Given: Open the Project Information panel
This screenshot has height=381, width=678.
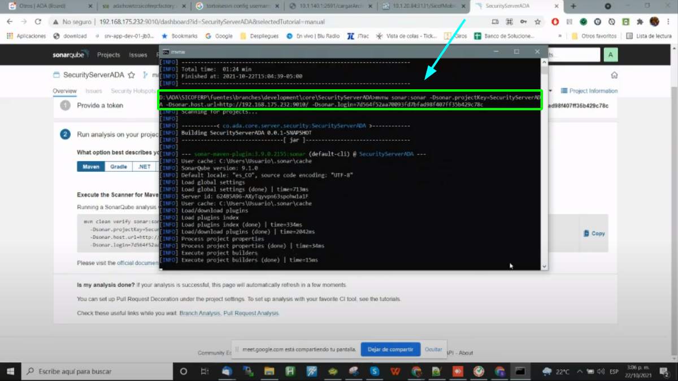Looking at the screenshot, I should click(x=589, y=91).
